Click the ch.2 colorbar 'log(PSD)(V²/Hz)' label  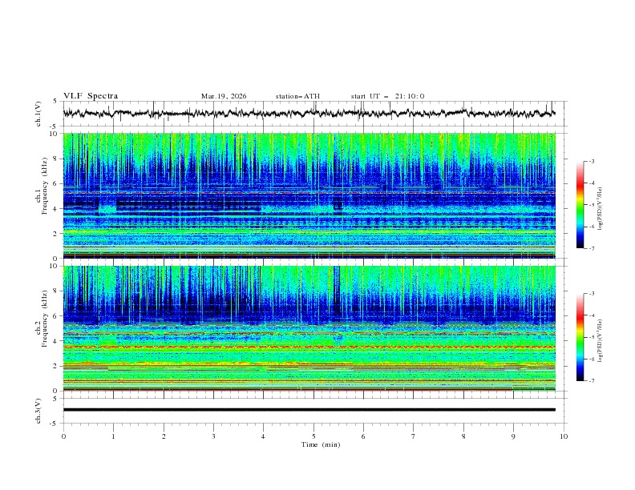tap(600, 341)
